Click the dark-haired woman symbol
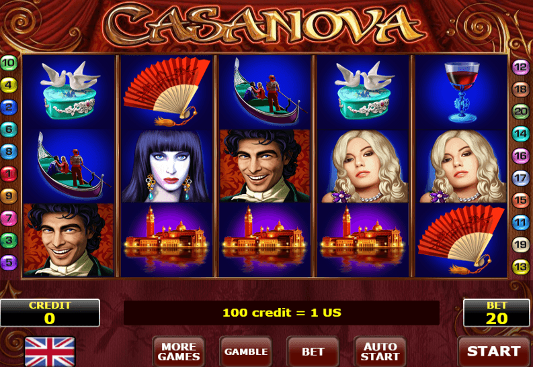Viewport: 533px width, 367px height. pos(167,166)
